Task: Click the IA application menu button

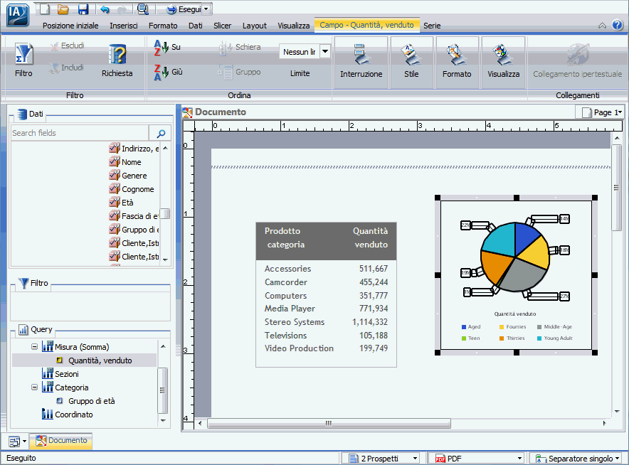Action: [x=18, y=14]
